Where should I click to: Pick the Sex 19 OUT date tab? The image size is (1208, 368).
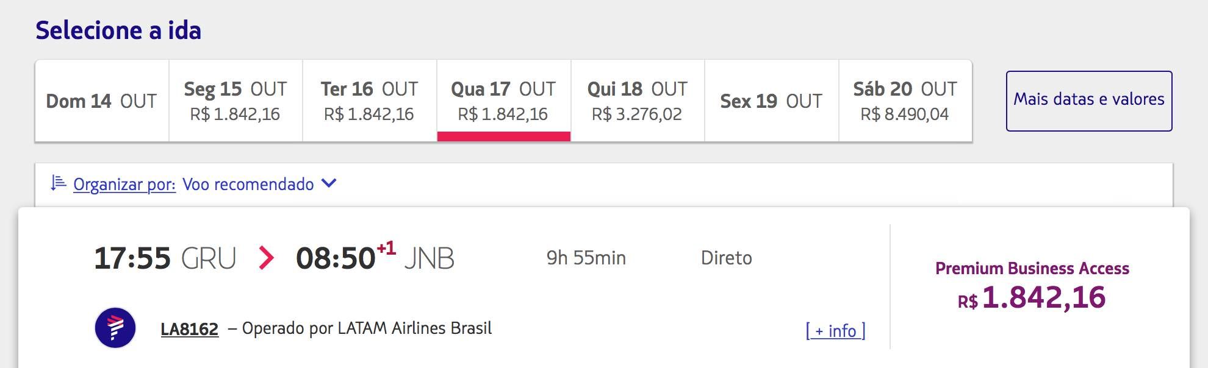[772, 101]
